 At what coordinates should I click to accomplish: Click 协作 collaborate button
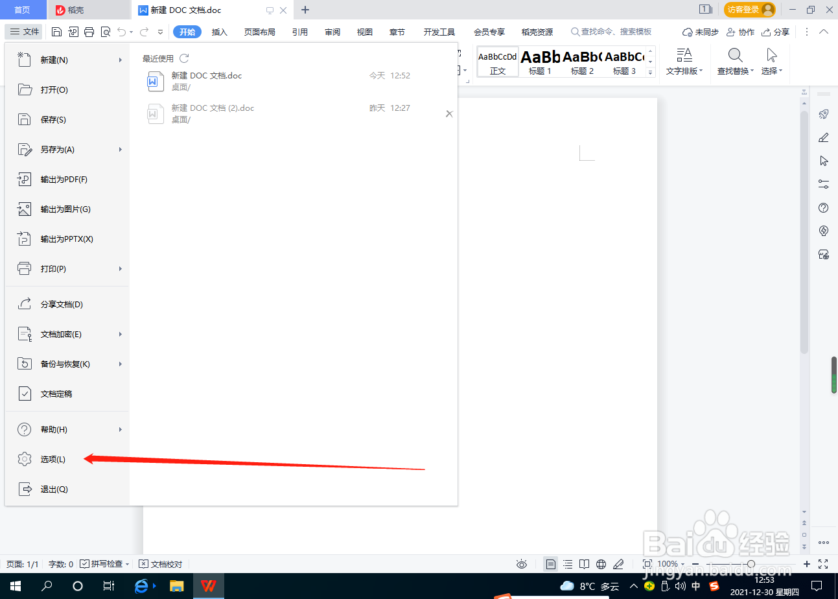click(740, 32)
